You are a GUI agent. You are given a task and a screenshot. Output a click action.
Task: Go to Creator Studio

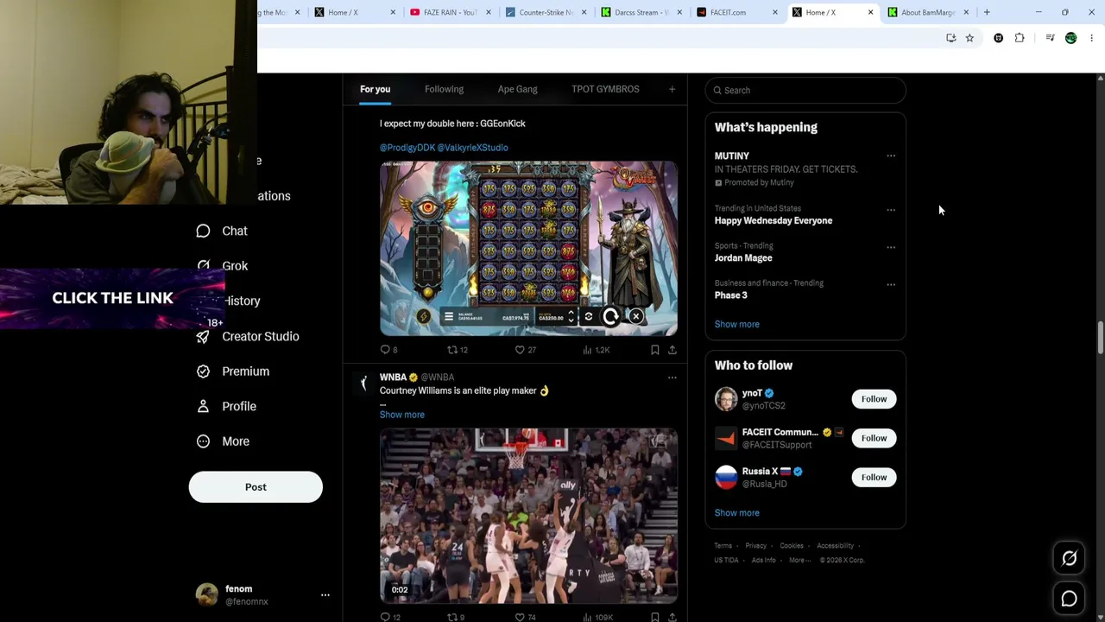tap(248, 336)
